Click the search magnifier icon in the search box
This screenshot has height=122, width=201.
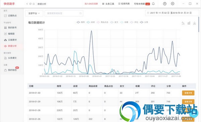click(80, 13)
